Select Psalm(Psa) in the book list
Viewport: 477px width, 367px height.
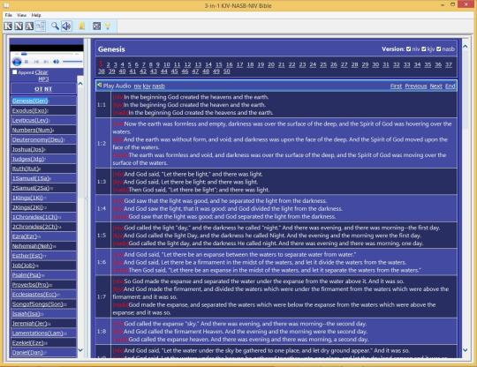(x=26, y=275)
